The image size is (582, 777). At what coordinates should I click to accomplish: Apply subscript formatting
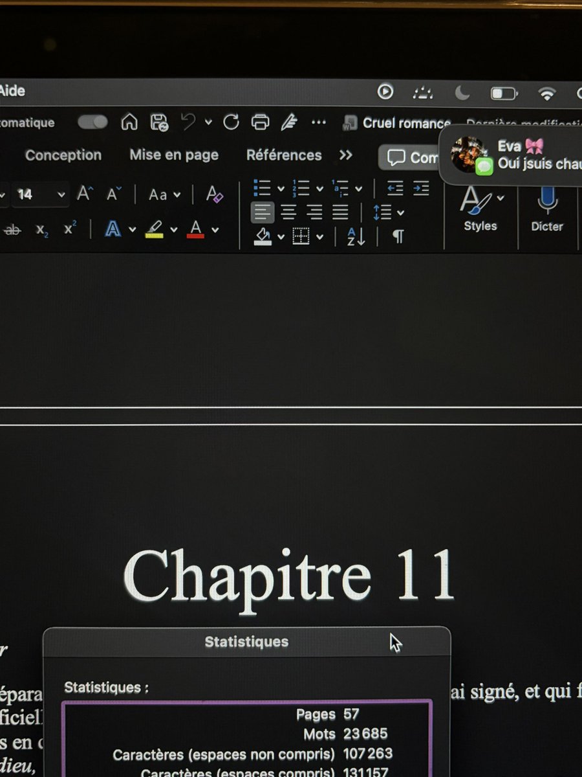click(42, 230)
